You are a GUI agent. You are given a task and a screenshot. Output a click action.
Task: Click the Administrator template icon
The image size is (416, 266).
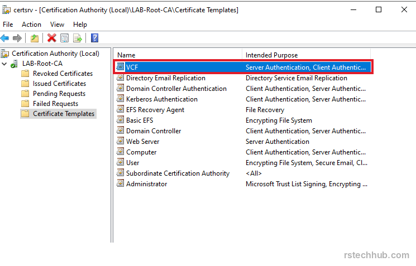(x=120, y=183)
